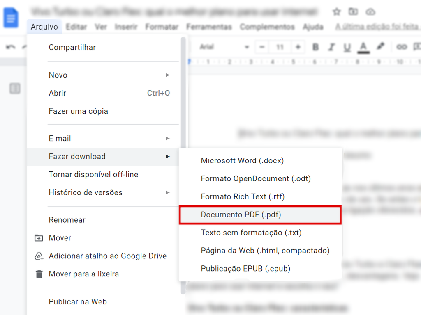
Task: Toggle underline formatting
Action: click(347, 48)
